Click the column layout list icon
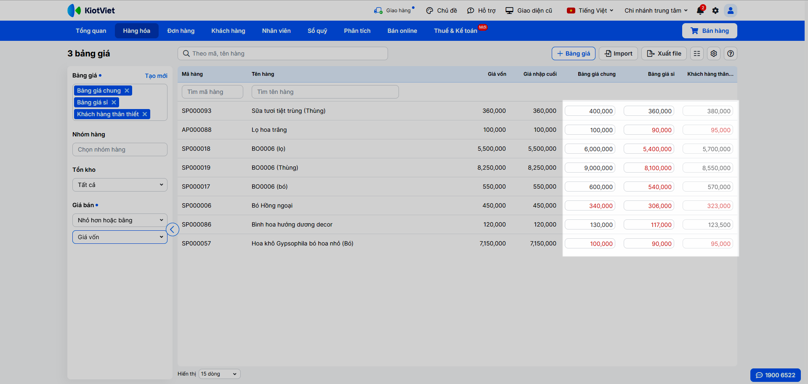Viewport: 808px width, 384px height. [x=697, y=53]
